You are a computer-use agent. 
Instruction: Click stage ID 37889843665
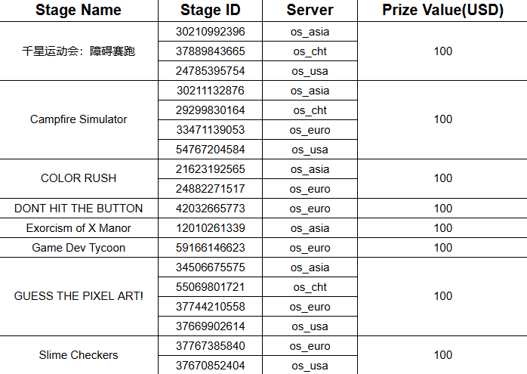pyautogui.click(x=211, y=51)
